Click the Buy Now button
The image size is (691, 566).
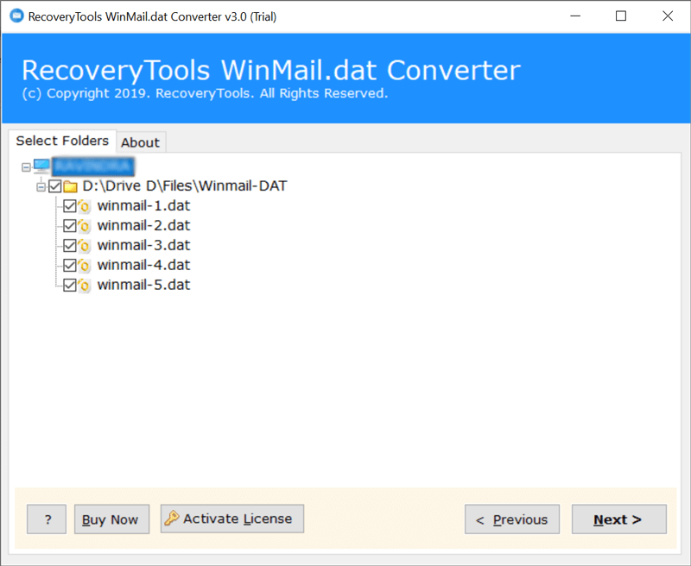[111, 519]
